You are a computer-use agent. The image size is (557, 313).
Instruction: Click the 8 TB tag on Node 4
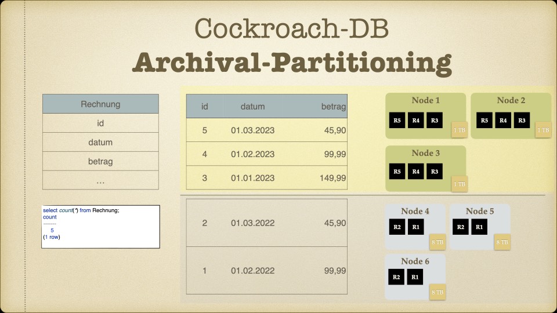[437, 242]
